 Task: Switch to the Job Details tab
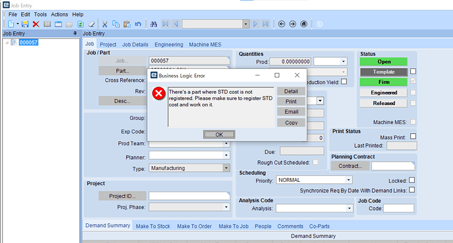tap(135, 45)
